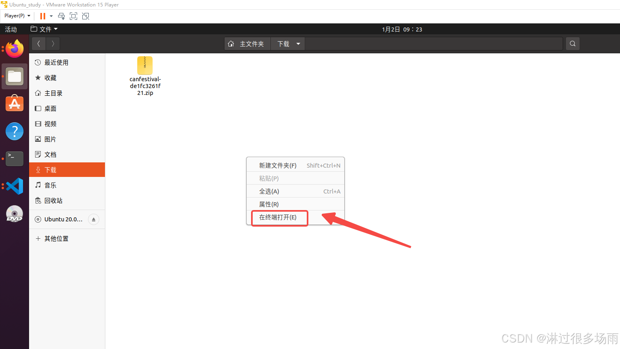
Task: Open Other Locations (其他位置)
Action: 67,238
